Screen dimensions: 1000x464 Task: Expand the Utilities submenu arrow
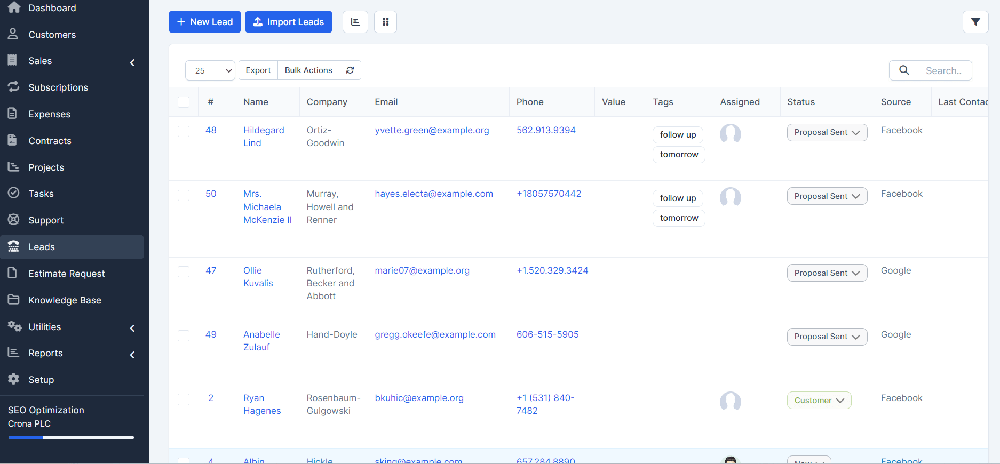coord(132,329)
